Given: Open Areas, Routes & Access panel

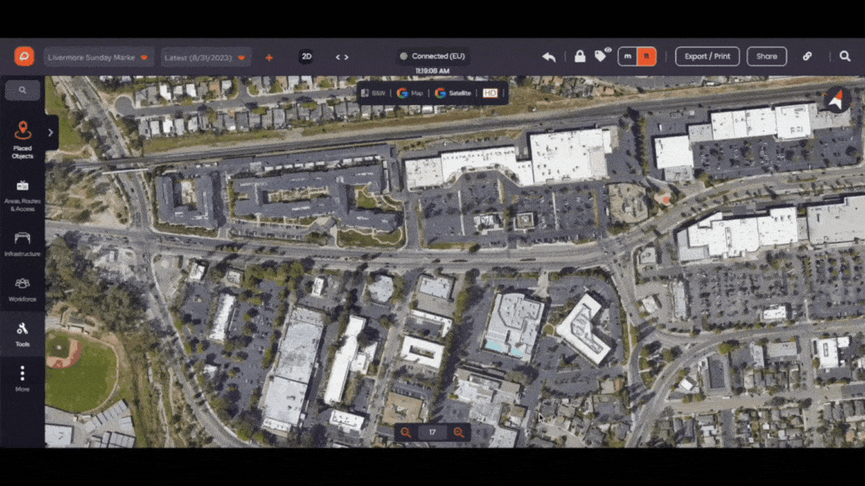Looking at the screenshot, I should pos(23,196).
